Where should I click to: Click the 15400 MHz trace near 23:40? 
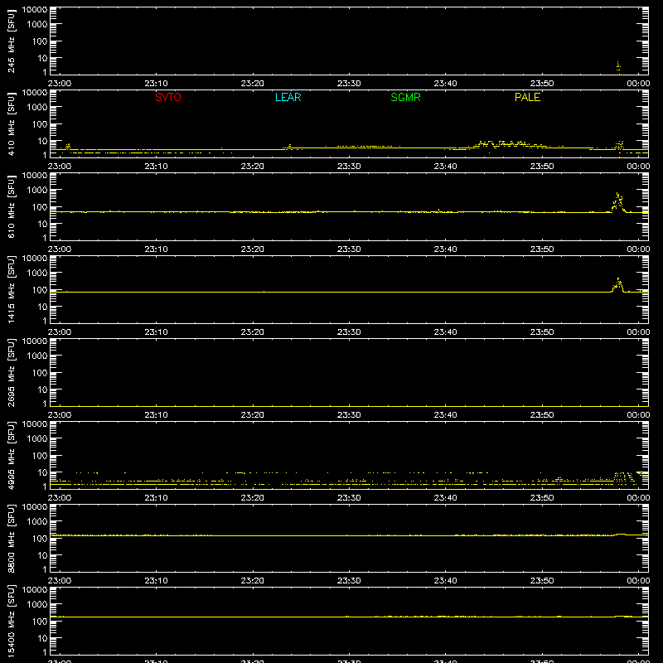click(445, 617)
